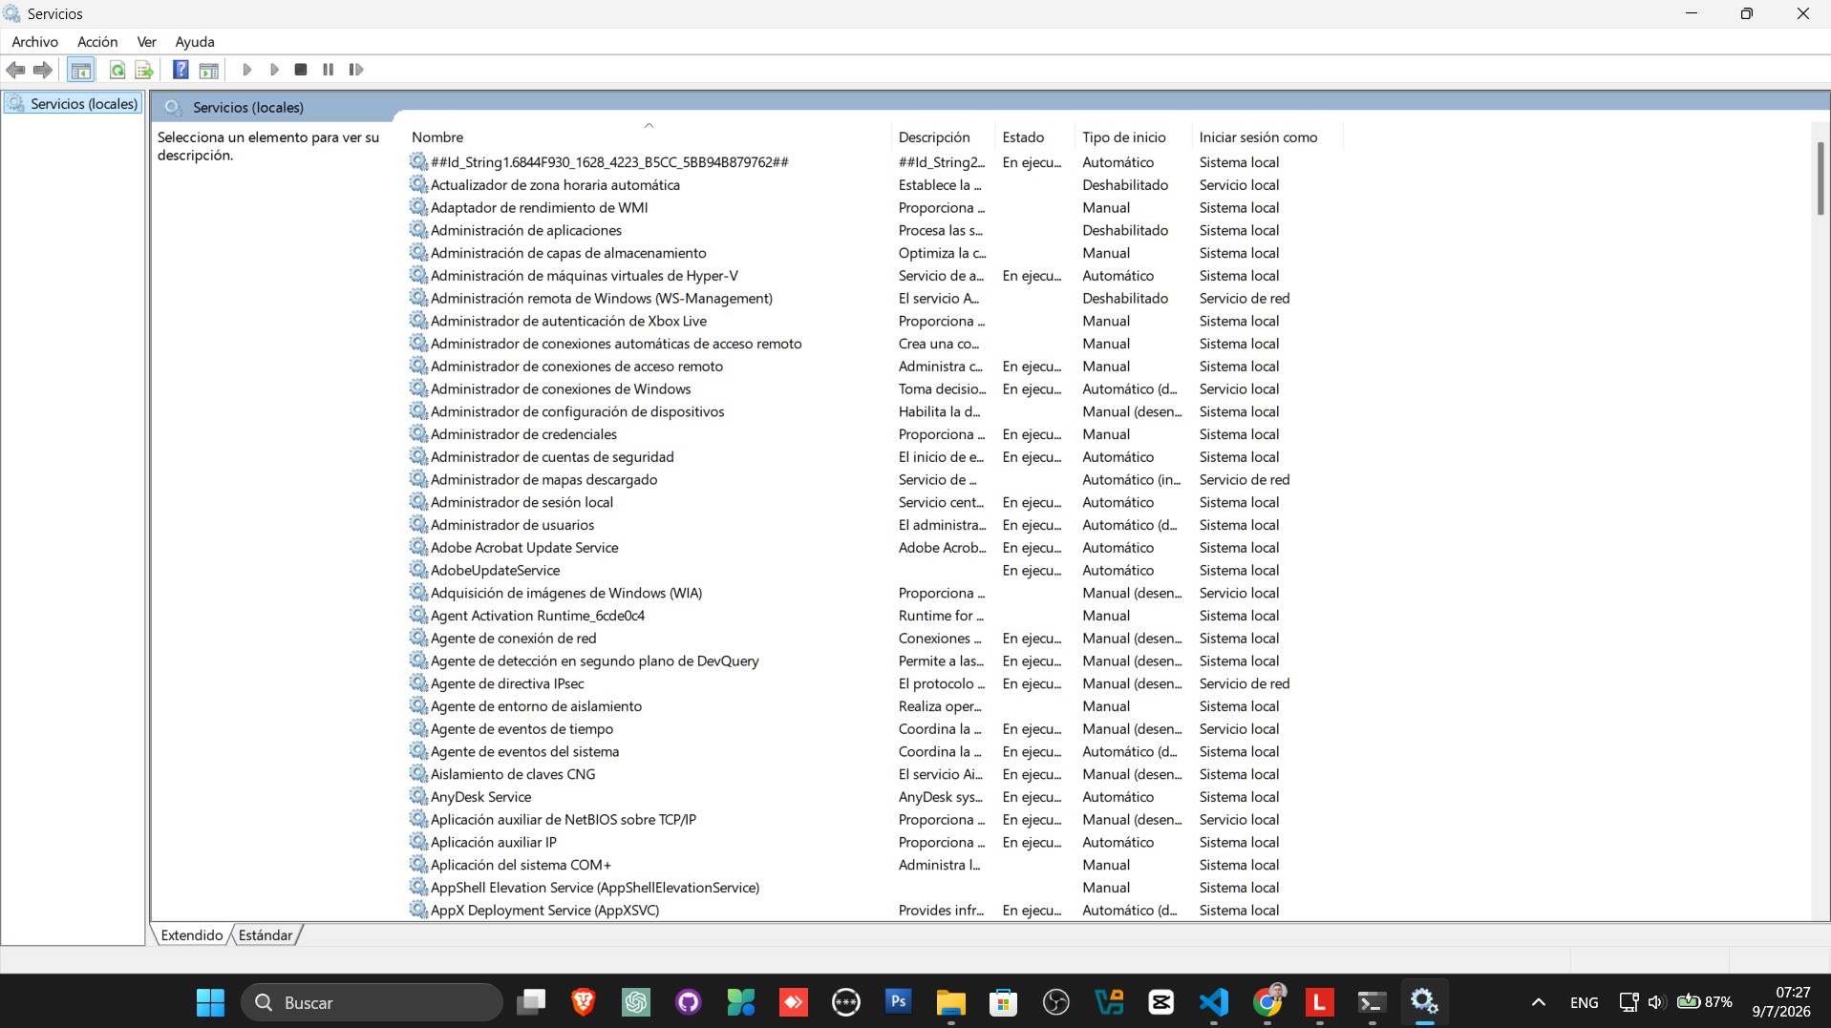Click the second Start service arrow
Screen dimensions: 1831x1028
point(274,70)
